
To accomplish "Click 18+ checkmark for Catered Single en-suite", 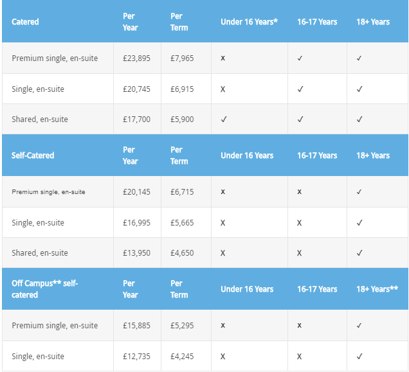I will click(x=359, y=89).
